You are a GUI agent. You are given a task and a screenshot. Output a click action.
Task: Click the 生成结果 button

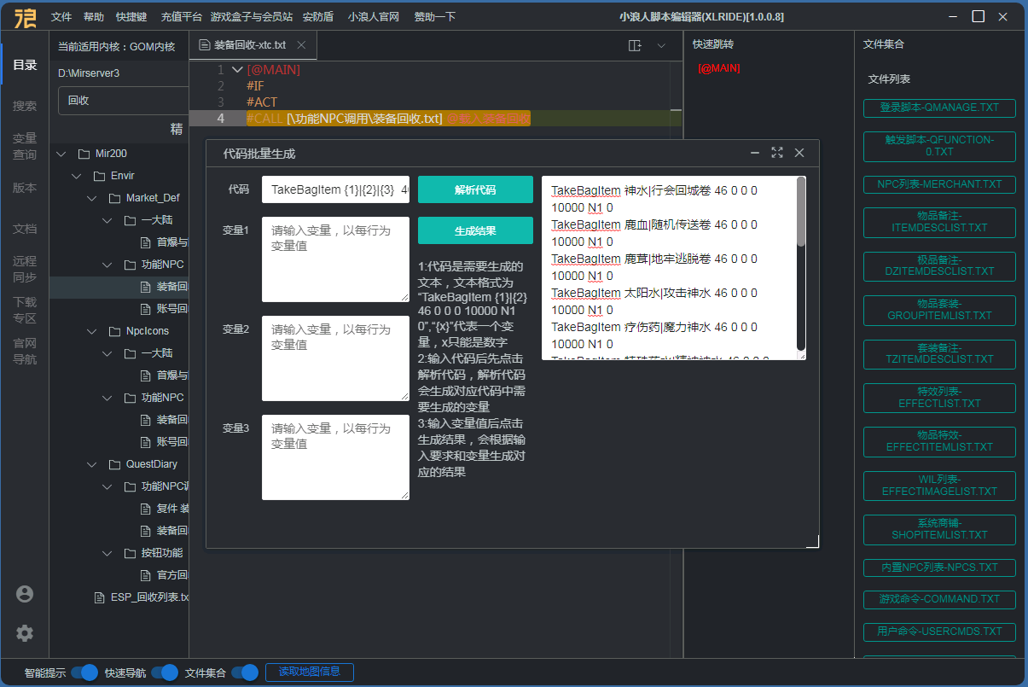(x=475, y=230)
